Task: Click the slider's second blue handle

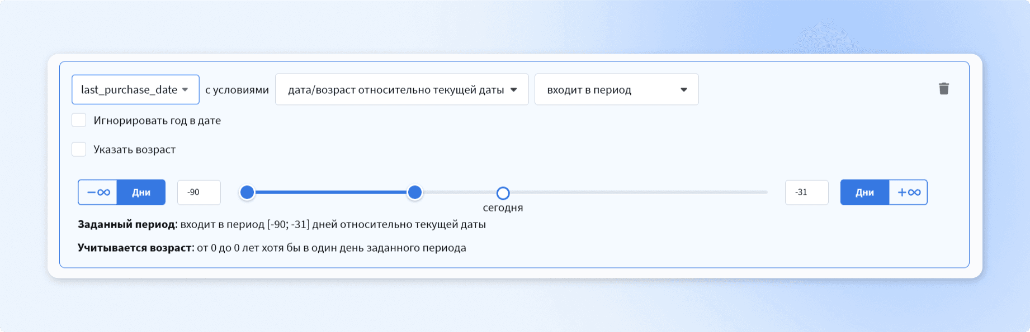Action: (x=414, y=193)
